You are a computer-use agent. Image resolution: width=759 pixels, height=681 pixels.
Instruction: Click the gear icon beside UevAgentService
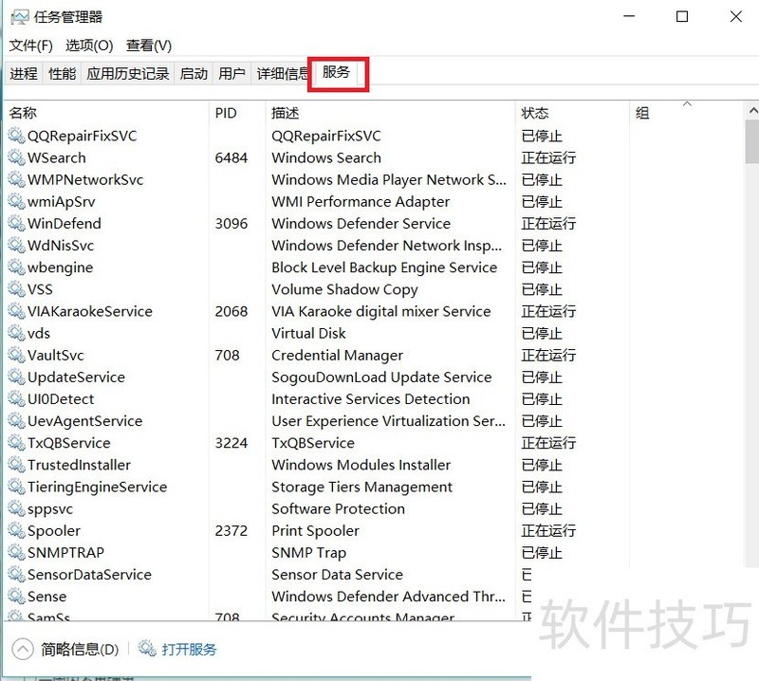point(16,420)
